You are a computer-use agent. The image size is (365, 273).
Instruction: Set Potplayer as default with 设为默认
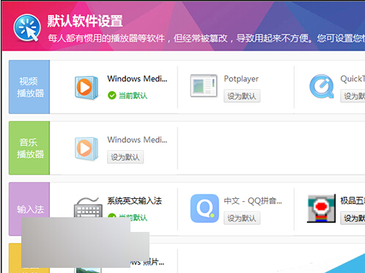242,96
